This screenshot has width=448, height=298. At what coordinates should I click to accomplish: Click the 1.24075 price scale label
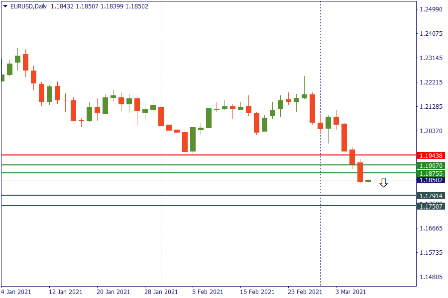431,34
